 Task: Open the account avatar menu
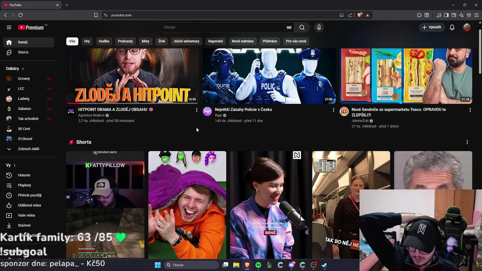click(467, 27)
